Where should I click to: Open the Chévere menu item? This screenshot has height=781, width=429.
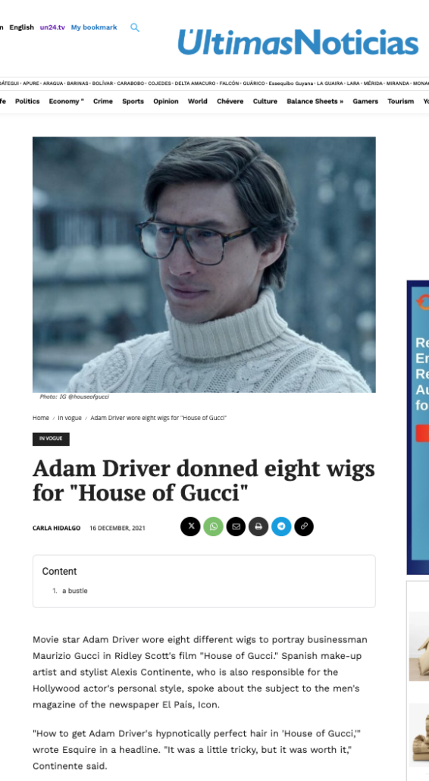tap(230, 101)
